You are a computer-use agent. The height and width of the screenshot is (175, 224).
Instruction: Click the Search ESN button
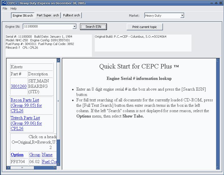click(93, 27)
